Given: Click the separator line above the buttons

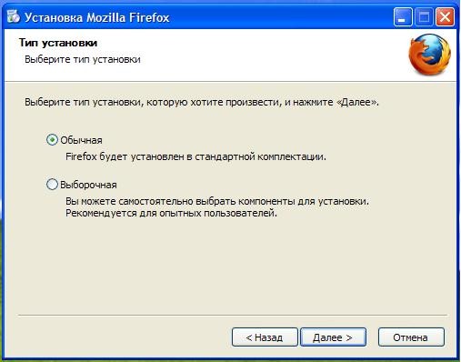Looking at the screenshot, I should click(x=233, y=316).
